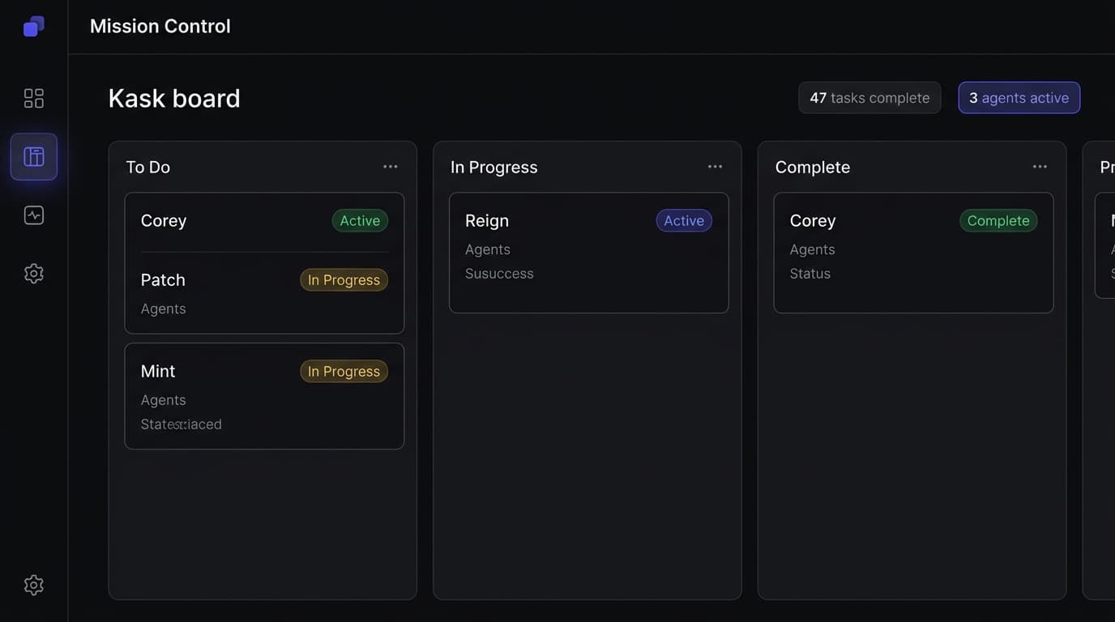The image size is (1115, 622).
Task: Open the Reign task card
Action: click(x=588, y=253)
